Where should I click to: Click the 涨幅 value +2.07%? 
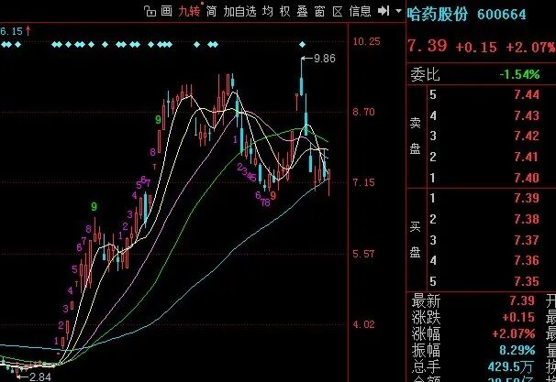[514, 333]
